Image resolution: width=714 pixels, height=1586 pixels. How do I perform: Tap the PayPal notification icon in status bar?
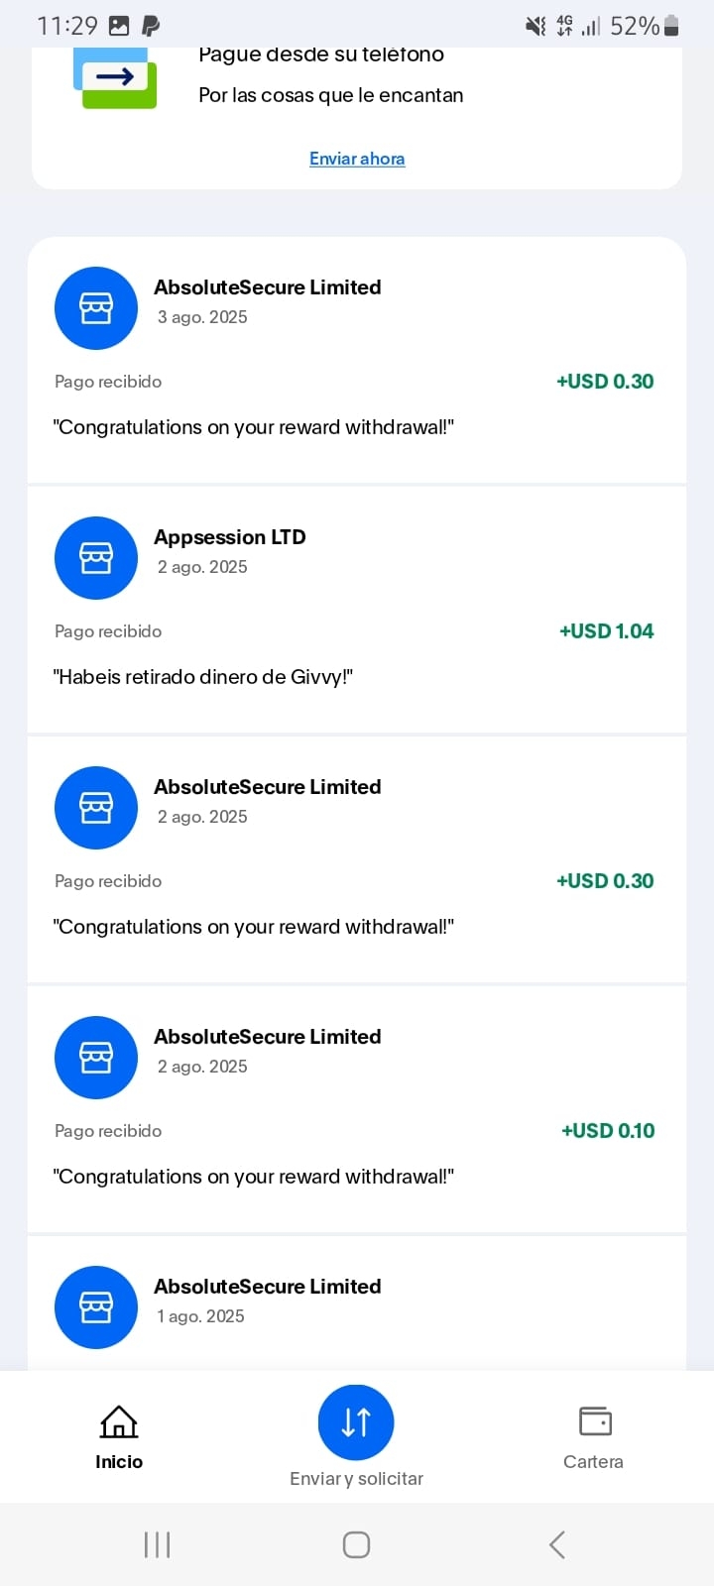coord(151,26)
